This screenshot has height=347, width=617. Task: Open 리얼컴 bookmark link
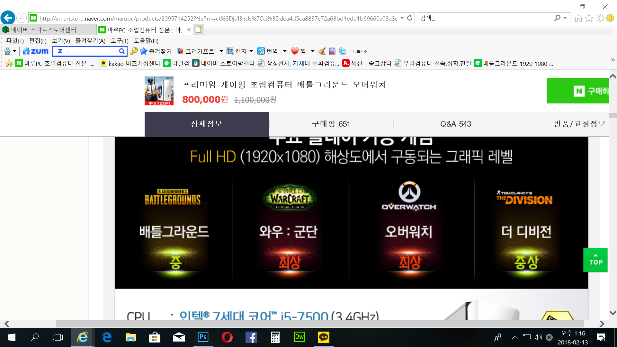coord(176,63)
